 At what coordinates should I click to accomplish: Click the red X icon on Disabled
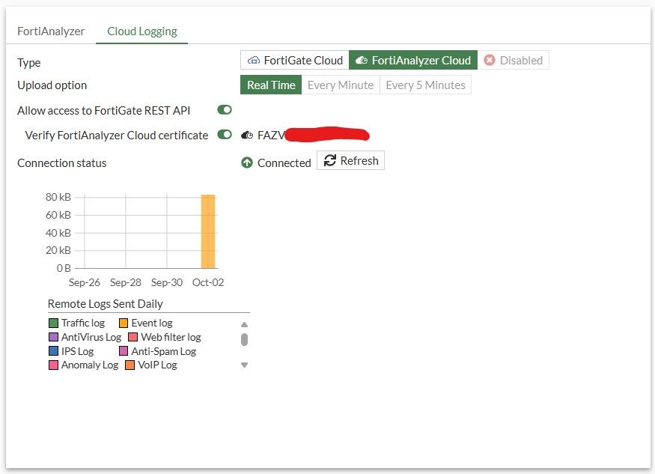tap(489, 60)
